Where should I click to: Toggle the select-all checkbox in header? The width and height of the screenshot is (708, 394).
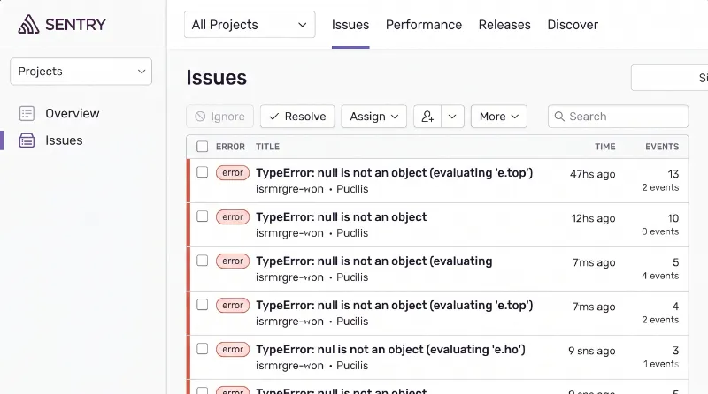tap(203, 147)
